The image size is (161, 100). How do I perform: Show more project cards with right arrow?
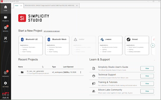coord(153,46)
